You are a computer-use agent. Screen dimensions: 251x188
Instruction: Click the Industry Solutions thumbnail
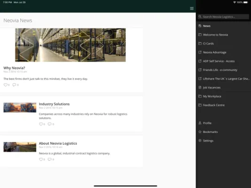click(20, 108)
